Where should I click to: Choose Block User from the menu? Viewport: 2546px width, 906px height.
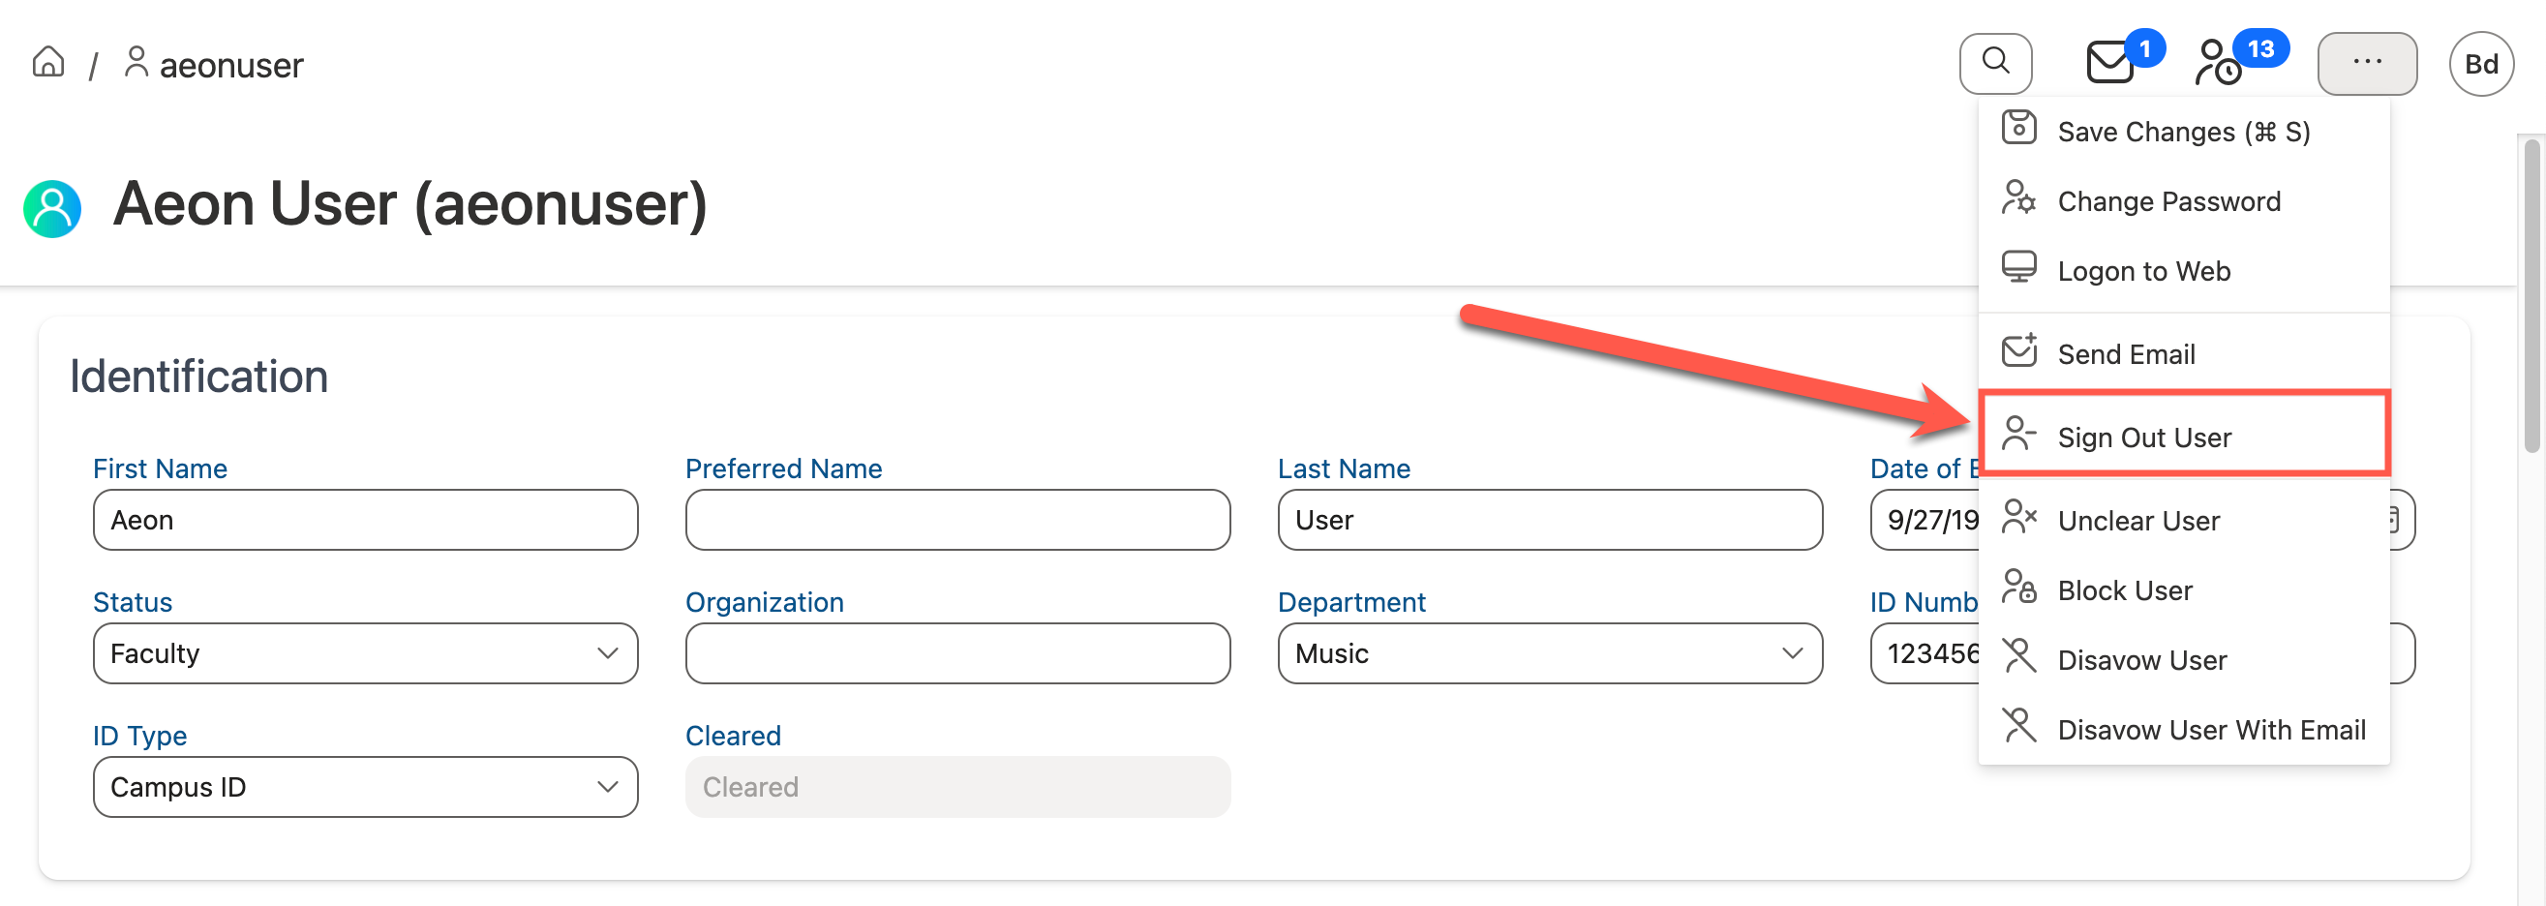click(2126, 589)
